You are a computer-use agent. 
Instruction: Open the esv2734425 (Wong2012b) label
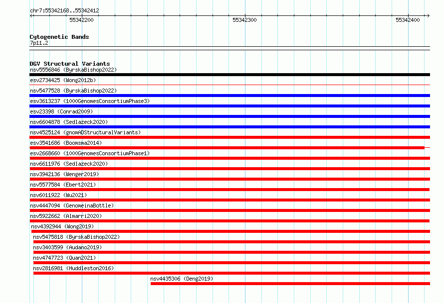click(63, 80)
